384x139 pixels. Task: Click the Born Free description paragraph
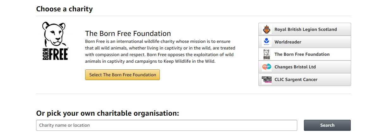tap(160, 51)
